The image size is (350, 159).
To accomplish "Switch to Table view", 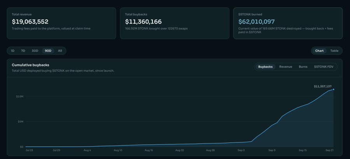I will coord(334,51).
